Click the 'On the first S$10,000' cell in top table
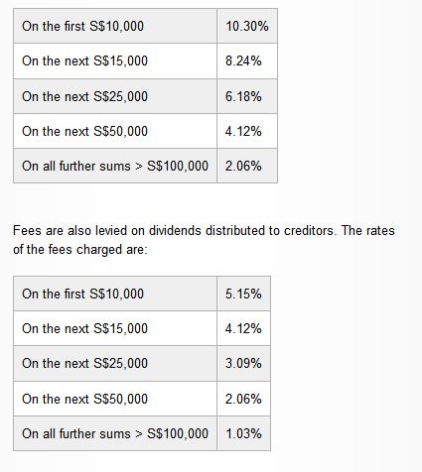 pos(115,26)
